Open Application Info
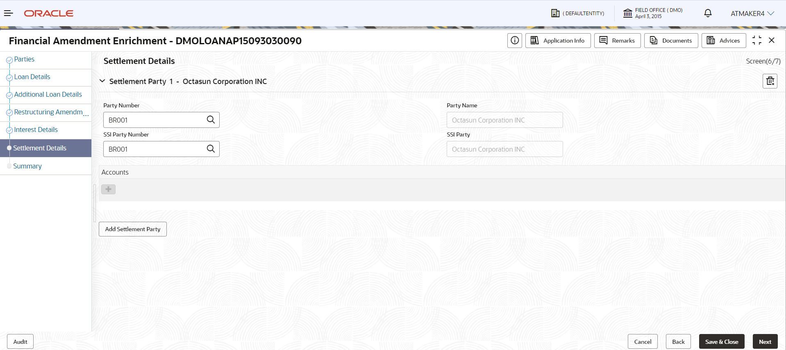This screenshot has width=786, height=350. pos(558,41)
